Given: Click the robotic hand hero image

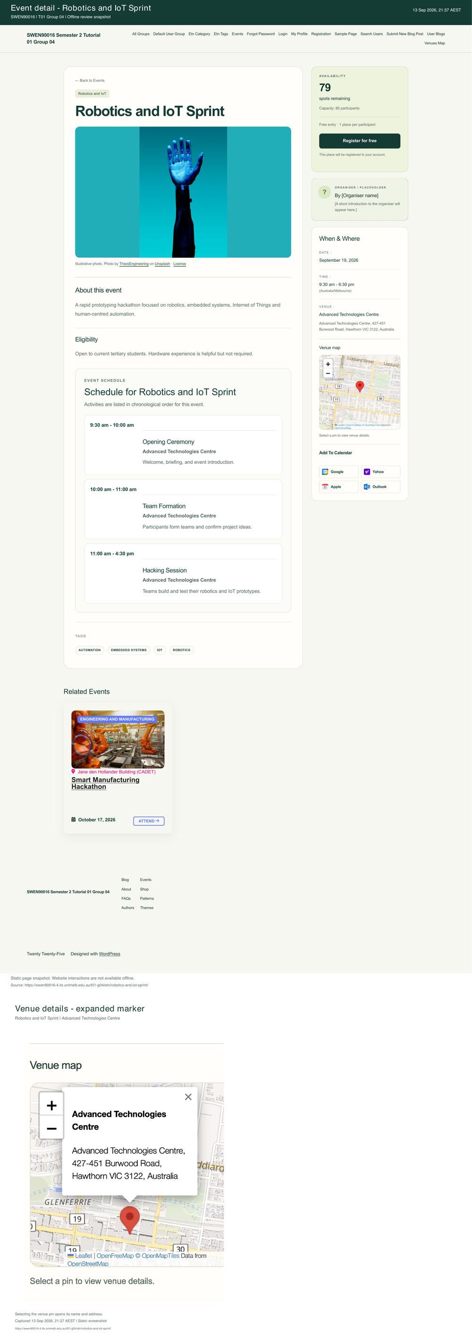Looking at the screenshot, I should click(x=183, y=192).
